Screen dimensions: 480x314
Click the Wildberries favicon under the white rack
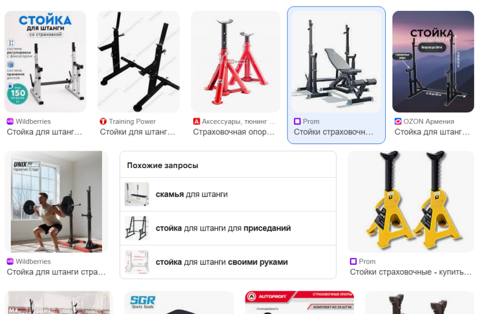pos(10,121)
